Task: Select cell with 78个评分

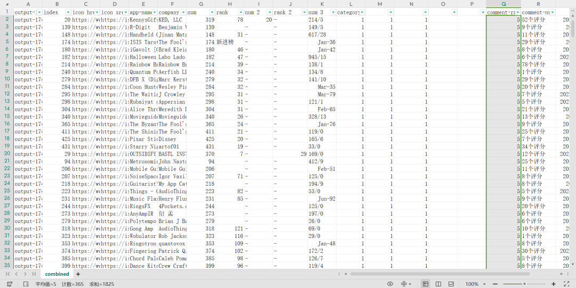Action: coord(538,64)
